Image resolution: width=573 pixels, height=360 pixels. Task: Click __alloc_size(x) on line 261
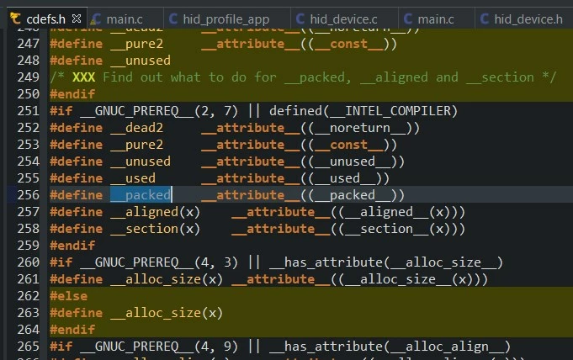pyautogui.click(x=167, y=279)
